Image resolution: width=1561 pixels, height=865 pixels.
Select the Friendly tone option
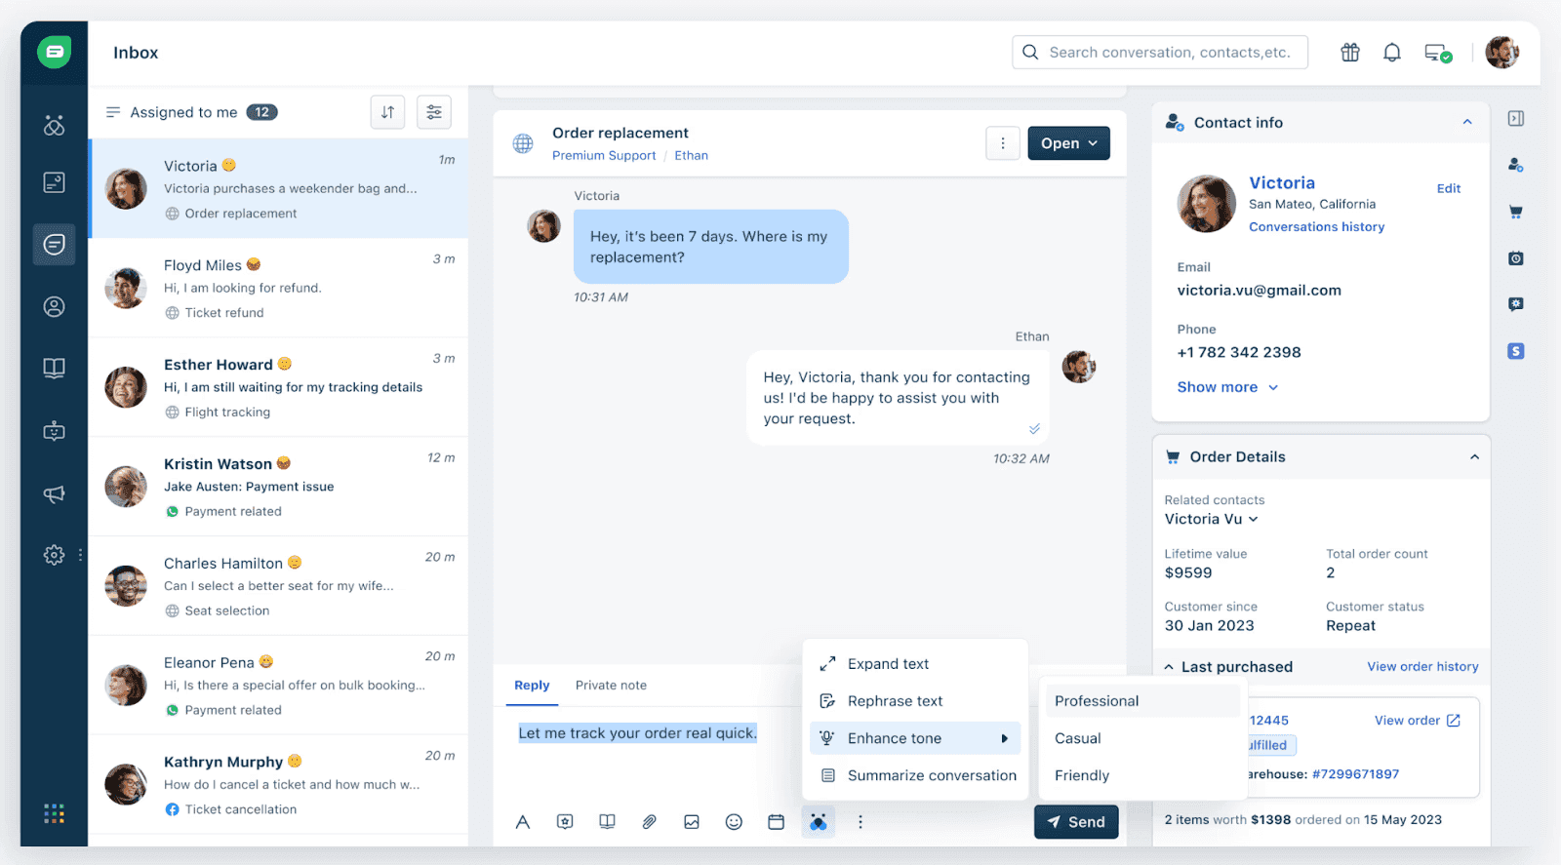pos(1142,775)
